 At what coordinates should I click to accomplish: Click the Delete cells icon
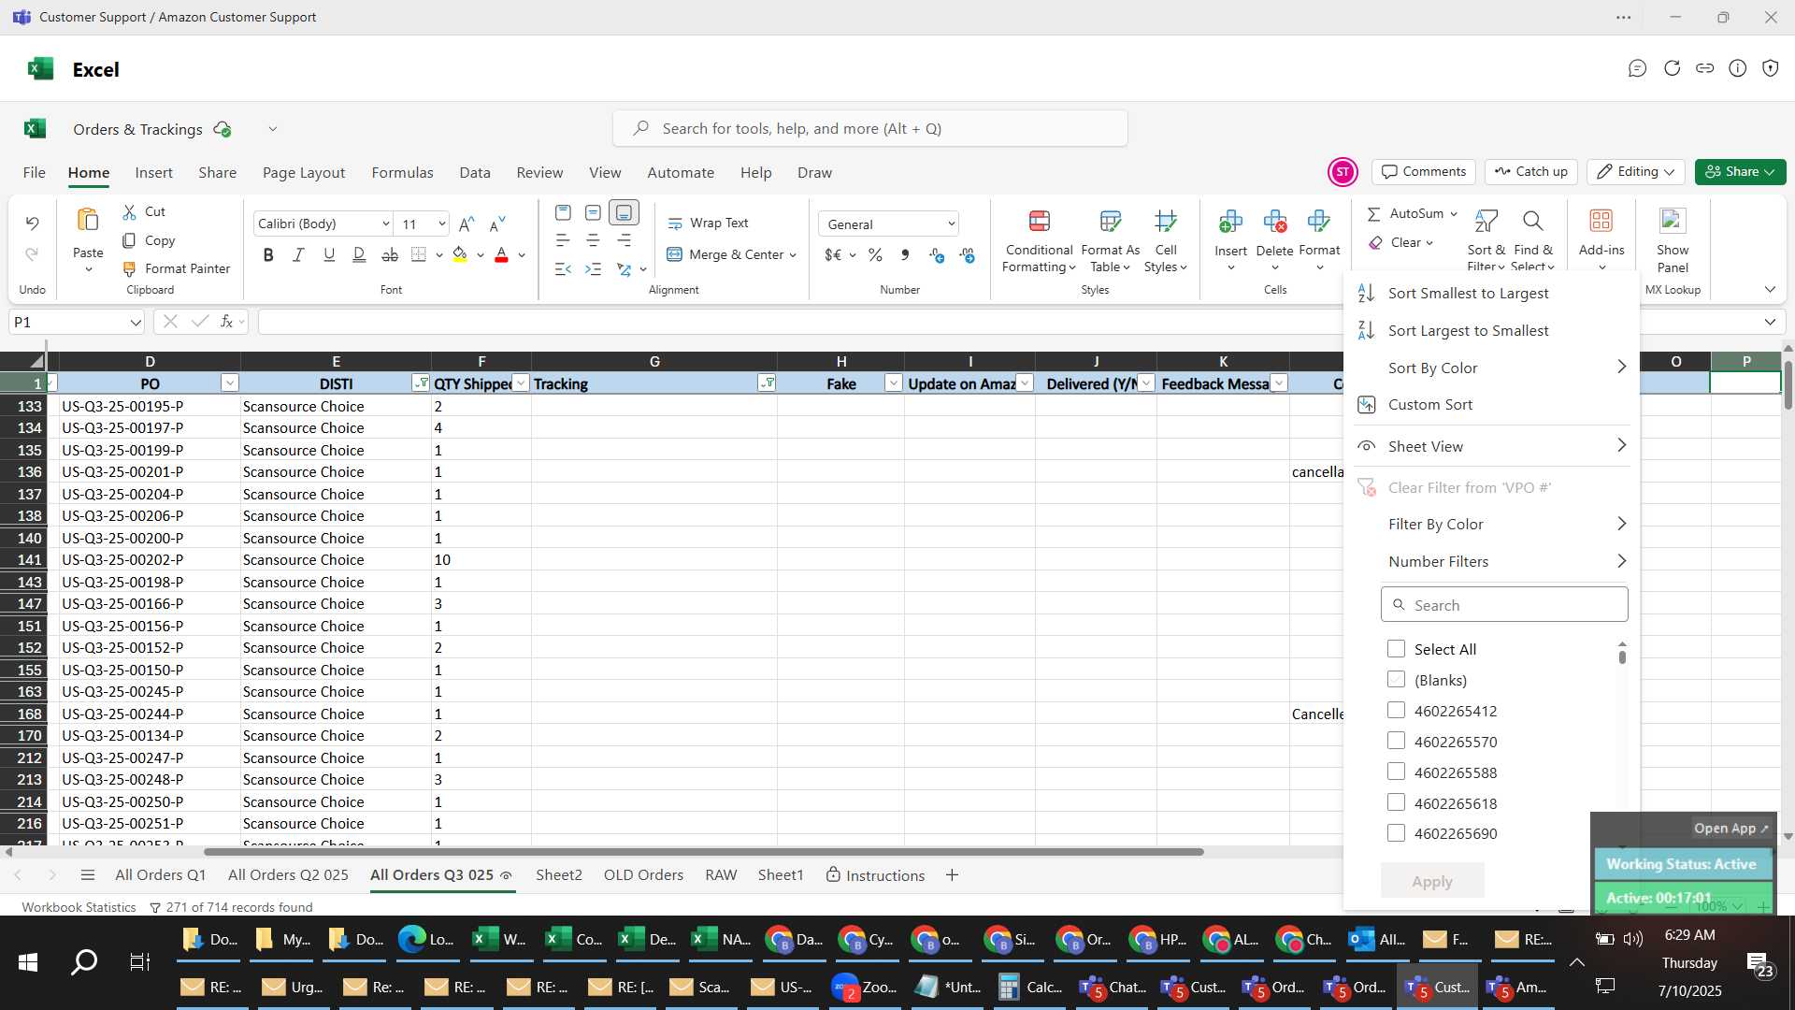(1274, 222)
